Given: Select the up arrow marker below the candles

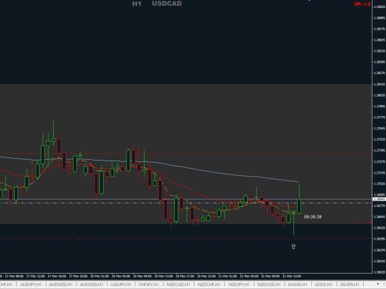Looking at the screenshot, I should tap(293, 246).
